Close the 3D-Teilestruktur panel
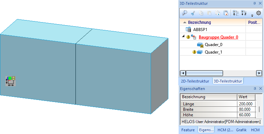 click(x=260, y=3)
